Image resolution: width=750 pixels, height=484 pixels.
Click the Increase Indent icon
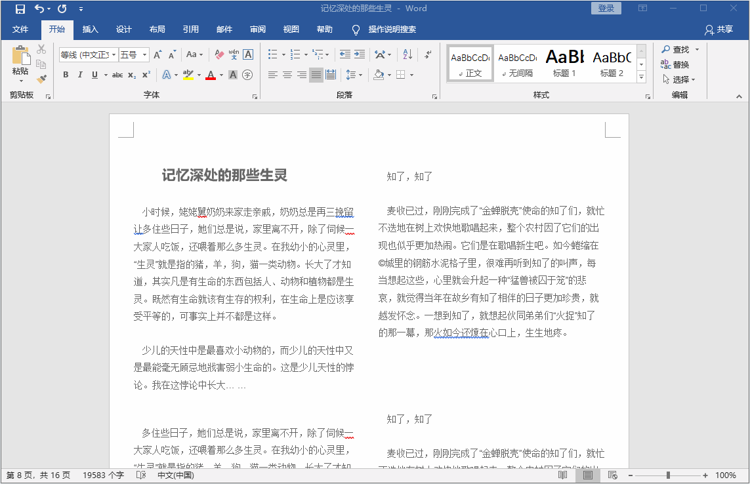[x=359, y=54]
